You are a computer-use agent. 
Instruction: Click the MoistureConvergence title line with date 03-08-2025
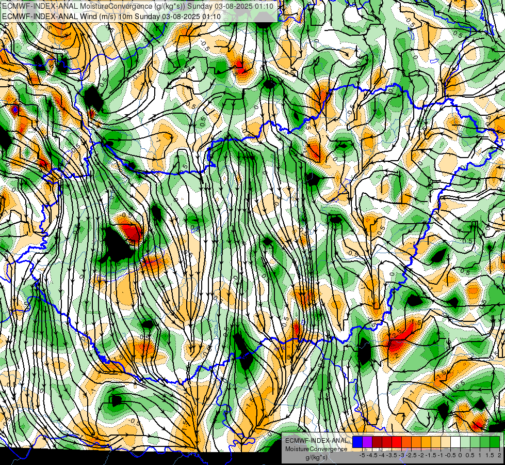pyautogui.click(x=138, y=6)
